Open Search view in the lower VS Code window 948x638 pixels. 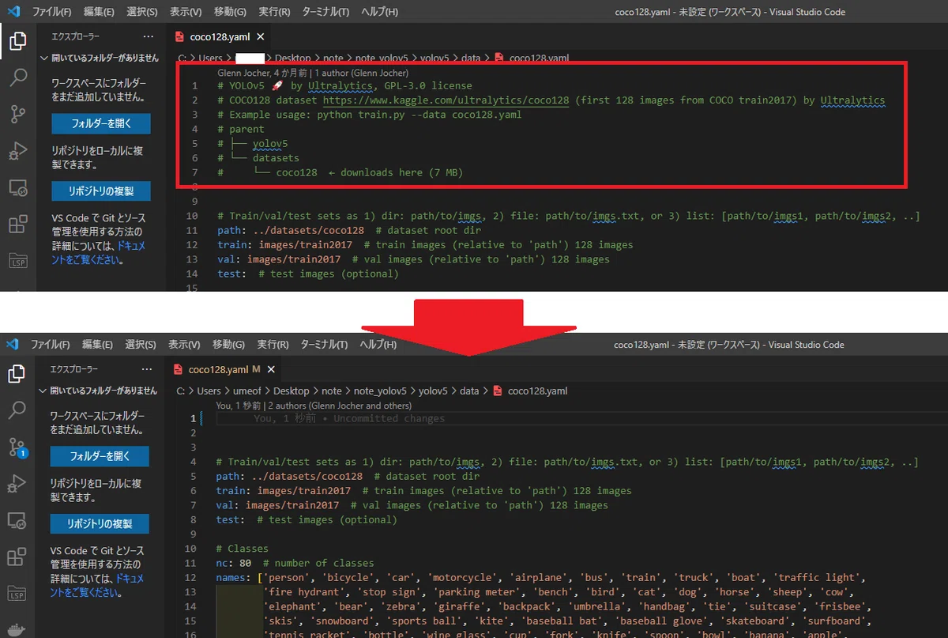tap(17, 410)
